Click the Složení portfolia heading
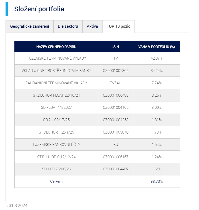Viewport: 199px width, 210px height. click(x=39, y=9)
